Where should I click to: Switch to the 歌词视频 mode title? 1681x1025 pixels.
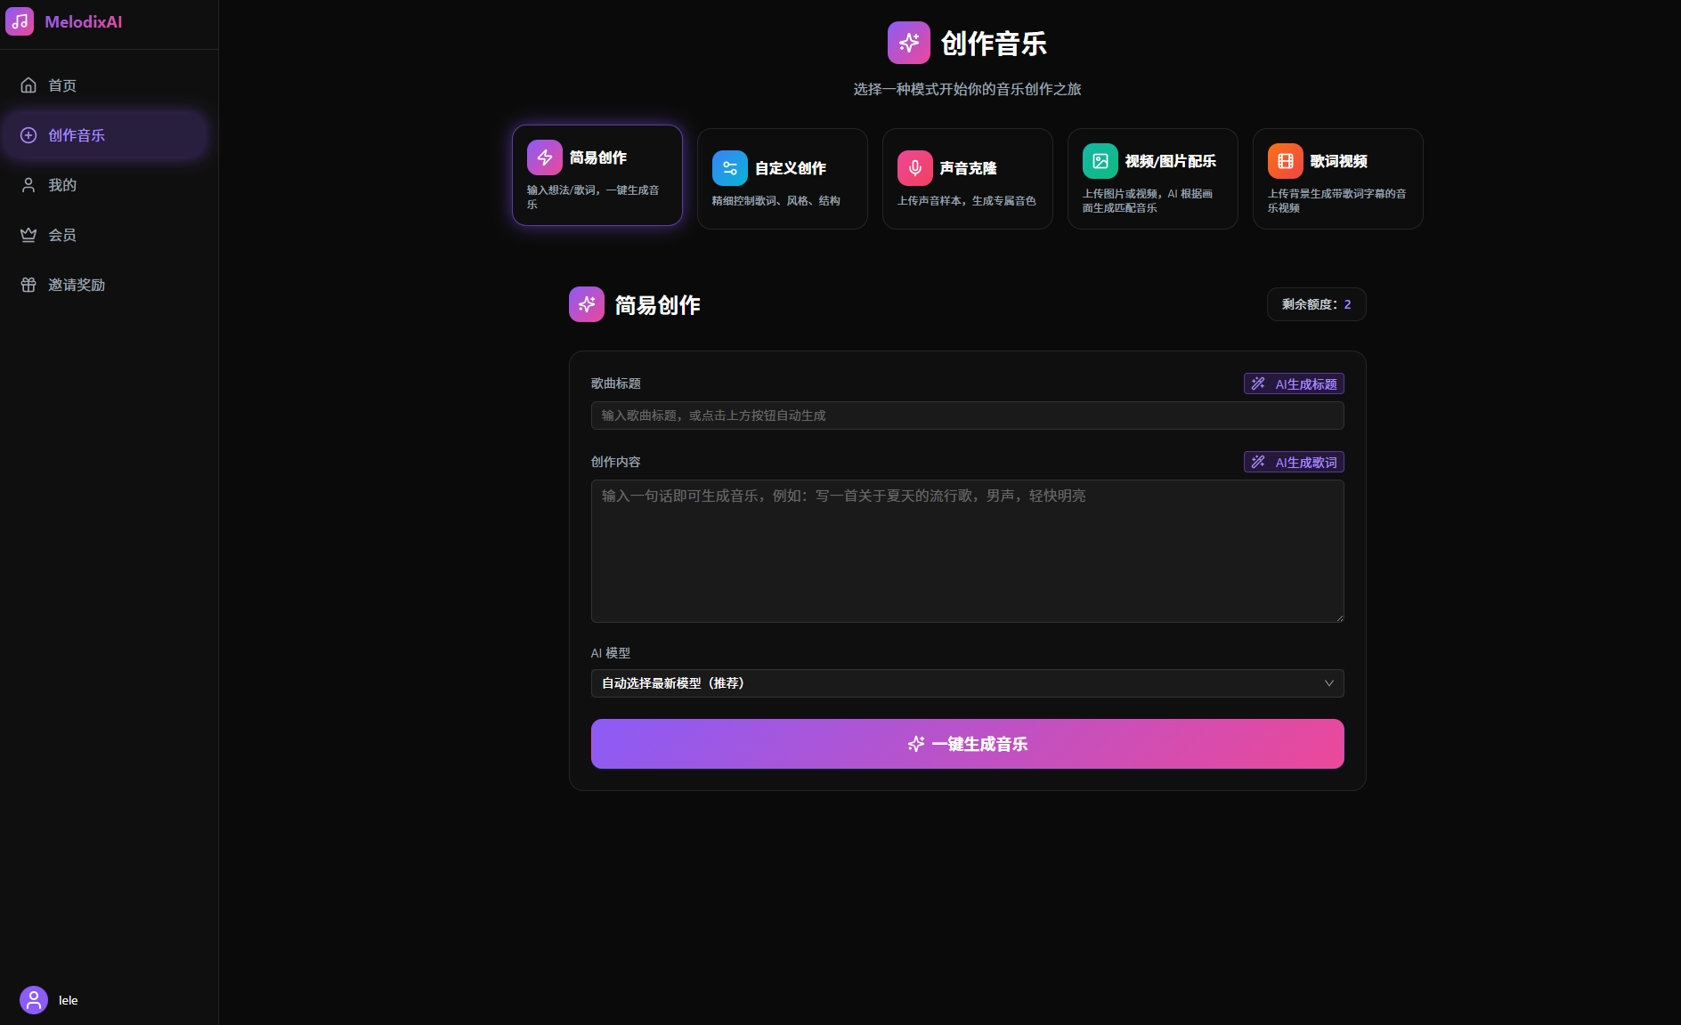(x=1339, y=161)
